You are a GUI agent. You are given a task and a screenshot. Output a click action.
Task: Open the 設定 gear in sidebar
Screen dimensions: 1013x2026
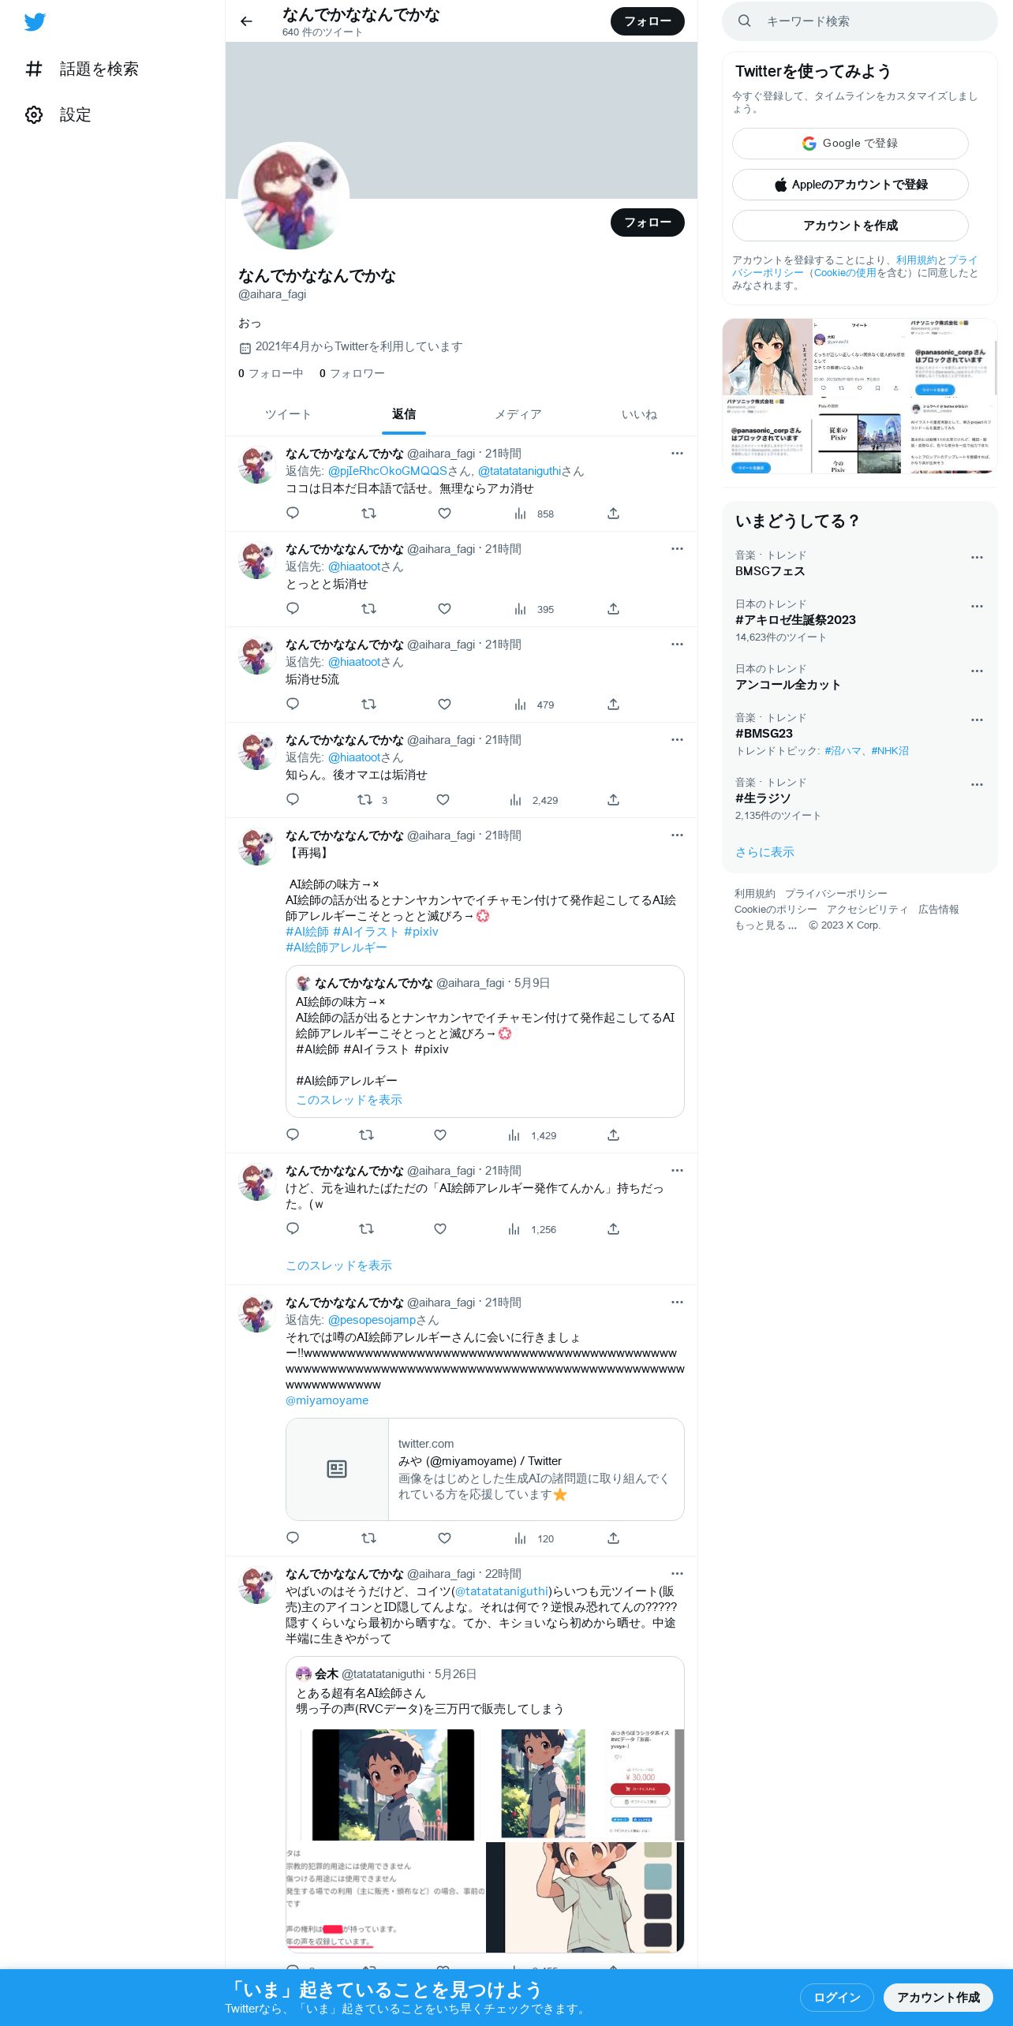click(34, 115)
